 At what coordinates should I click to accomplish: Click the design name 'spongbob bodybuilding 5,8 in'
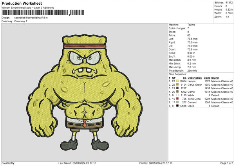pos(31,18)
